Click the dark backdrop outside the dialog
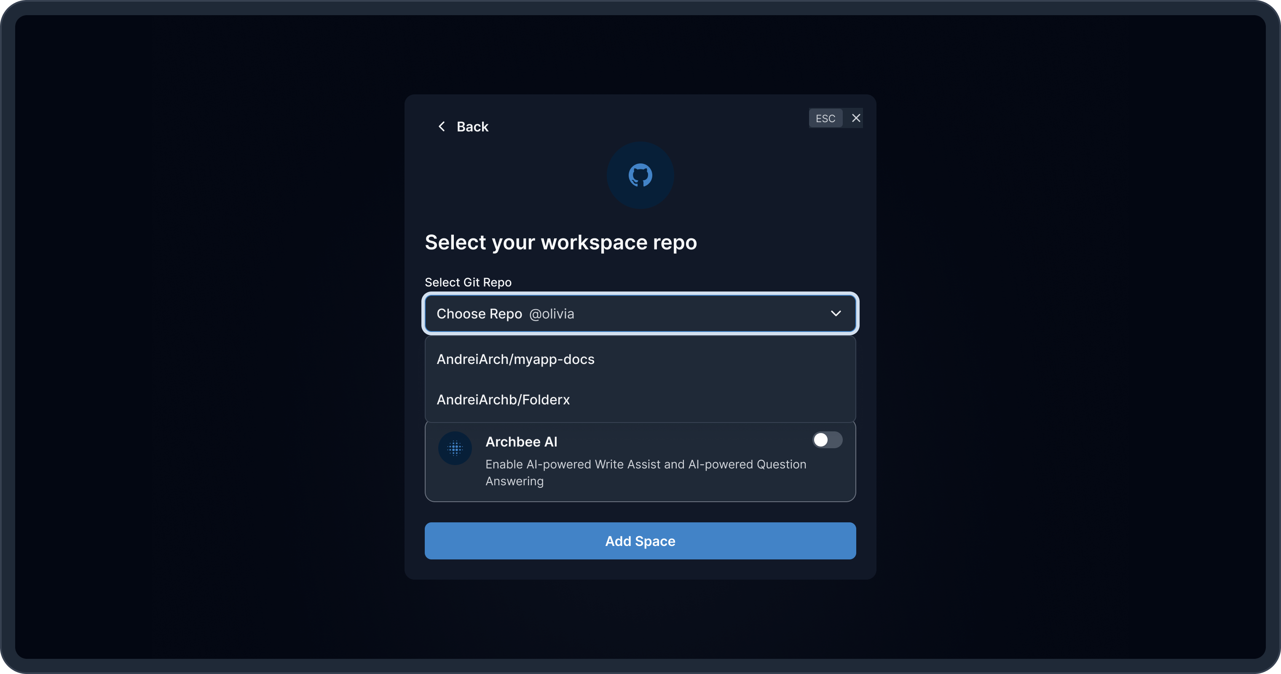The image size is (1281, 674). (199, 348)
